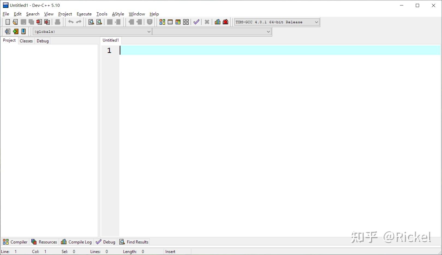This screenshot has width=442, height=255.
Task: Open the Help menu
Action: (154, 14)
